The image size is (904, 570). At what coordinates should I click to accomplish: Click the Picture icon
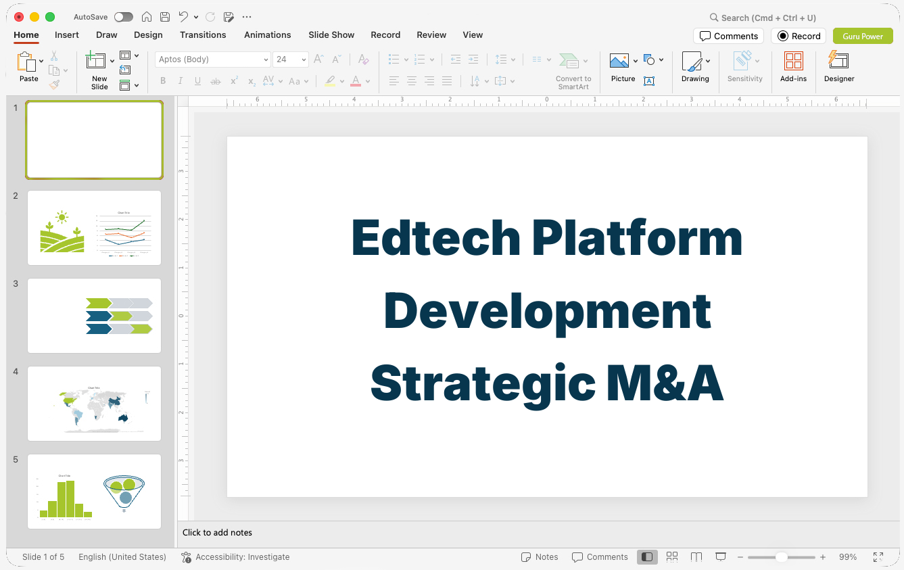619,62
